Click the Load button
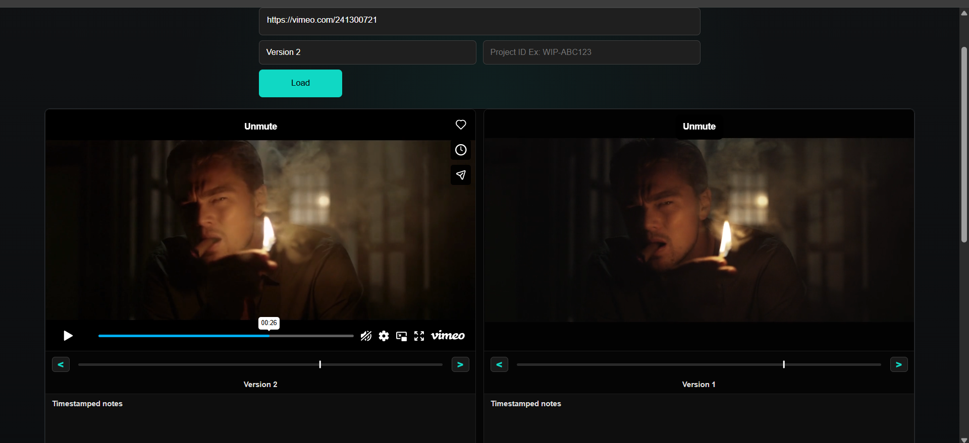 300,83
